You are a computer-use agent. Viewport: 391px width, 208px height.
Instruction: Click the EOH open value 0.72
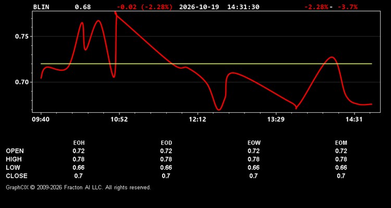click(x=79, y=151)
